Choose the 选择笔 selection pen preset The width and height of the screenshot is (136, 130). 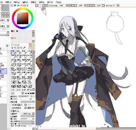(24, 56)
